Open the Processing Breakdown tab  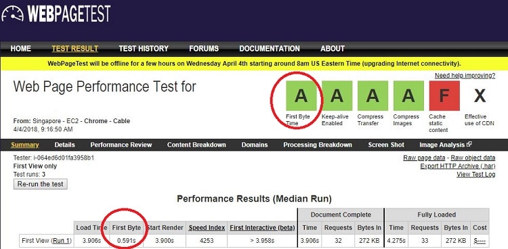[x=318, y=145]
